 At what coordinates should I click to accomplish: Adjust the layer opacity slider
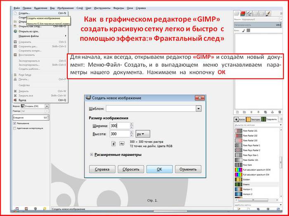258,25
